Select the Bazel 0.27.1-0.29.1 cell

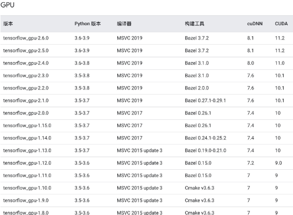pyautogui.click(x=205, y=100)
